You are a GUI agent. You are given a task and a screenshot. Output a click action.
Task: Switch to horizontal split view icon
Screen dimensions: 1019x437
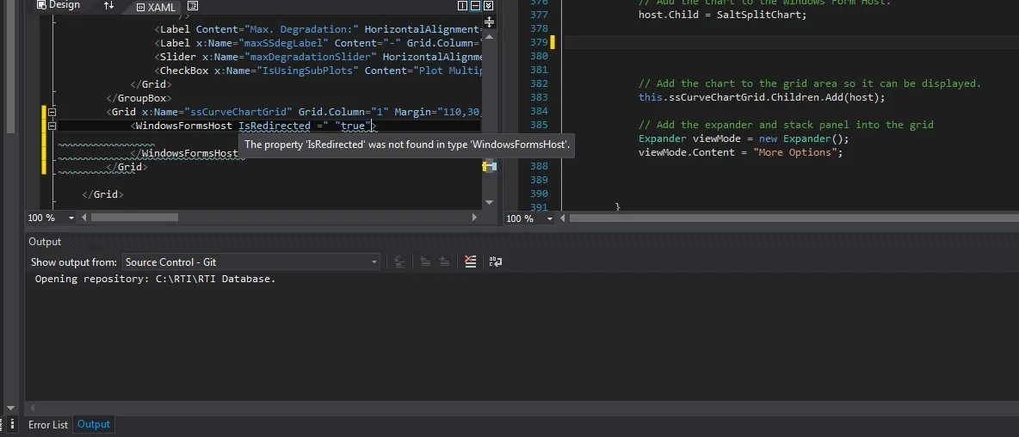coord(475,6)
